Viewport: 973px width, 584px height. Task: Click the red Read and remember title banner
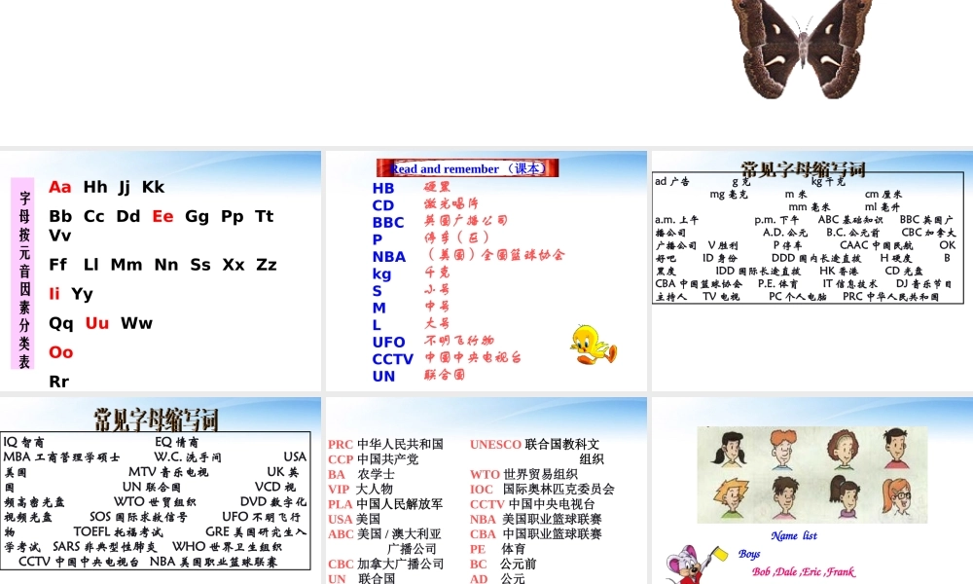(467, 168)
